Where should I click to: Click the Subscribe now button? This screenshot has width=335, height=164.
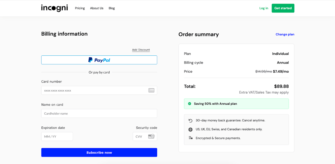click(99, 153)
